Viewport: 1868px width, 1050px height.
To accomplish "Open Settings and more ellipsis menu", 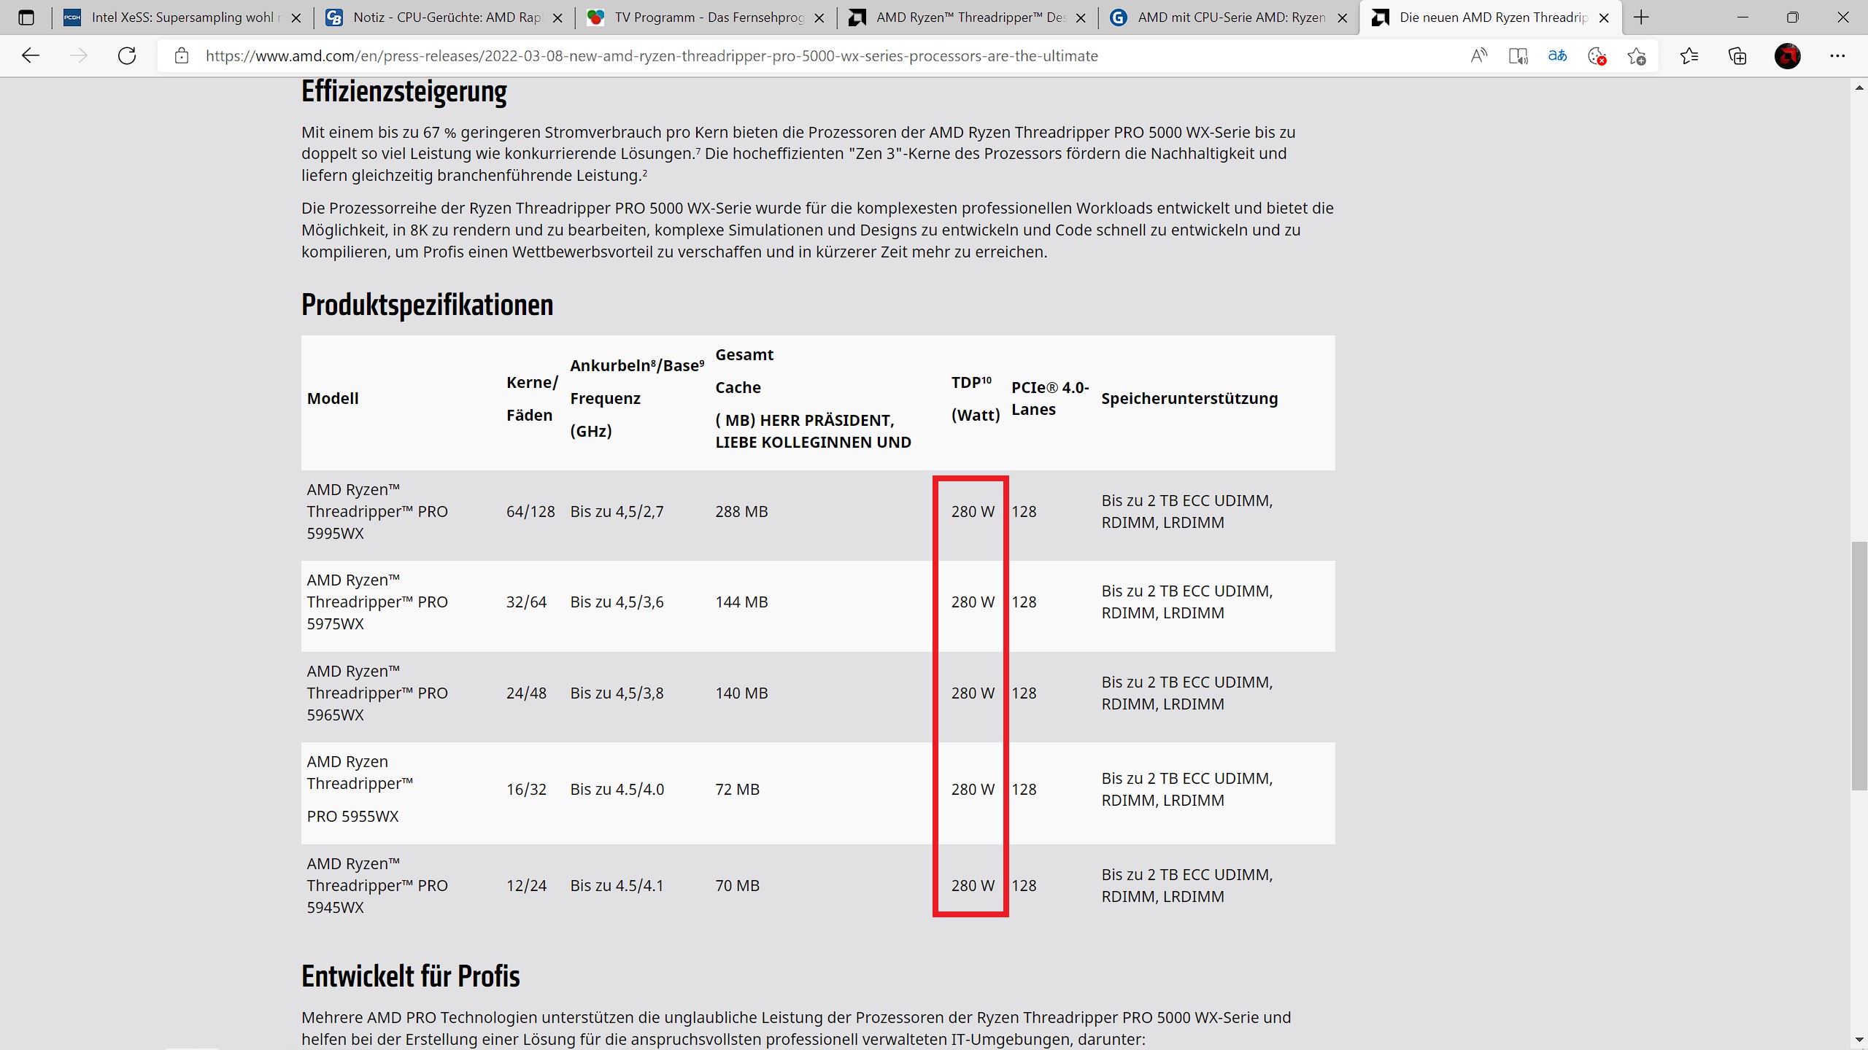I will [1837, 56].
